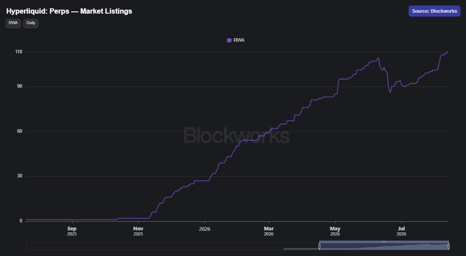Grab the left range slider handle
The image size is (466, 256).
click(320, 246)
